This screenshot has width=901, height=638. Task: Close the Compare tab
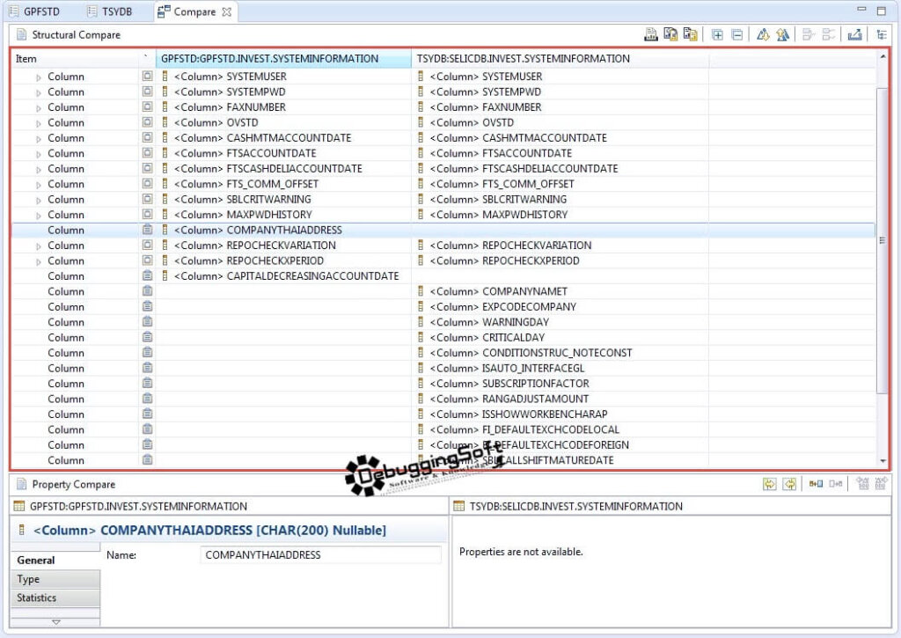tap(227, 11)
